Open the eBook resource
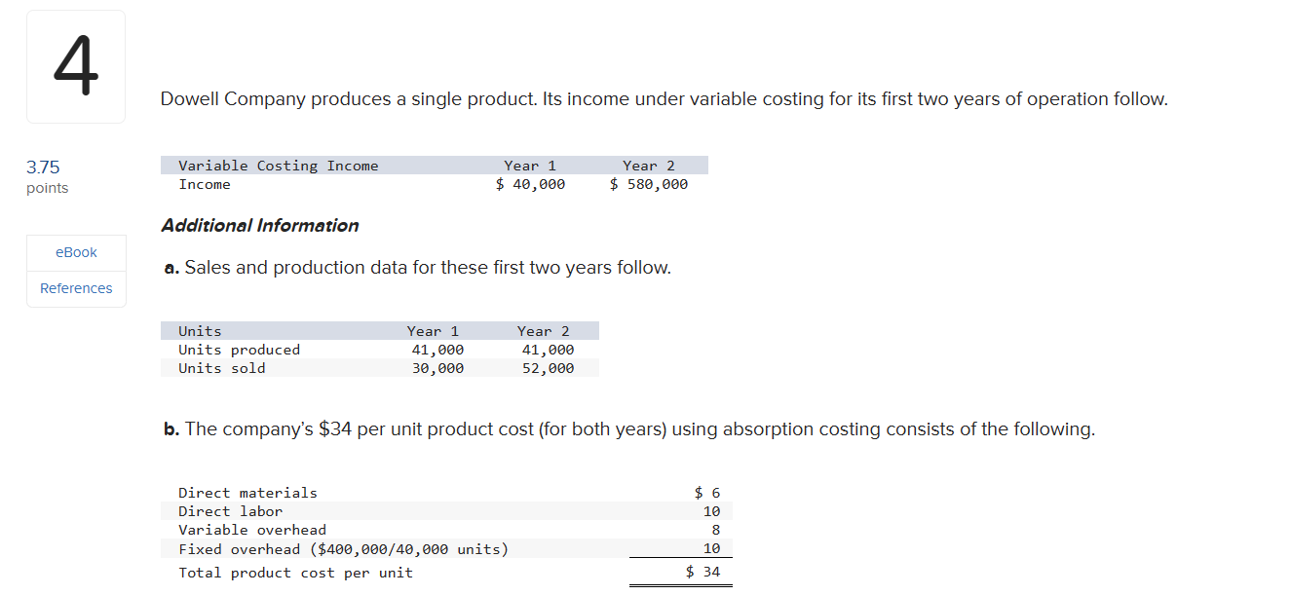 tap(76, 252)
